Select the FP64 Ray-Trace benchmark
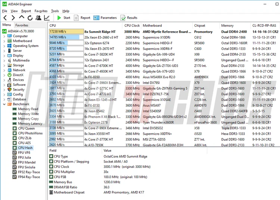Image resolution: width=280 pixels, height=200 pixels. [x=29, y=177]
